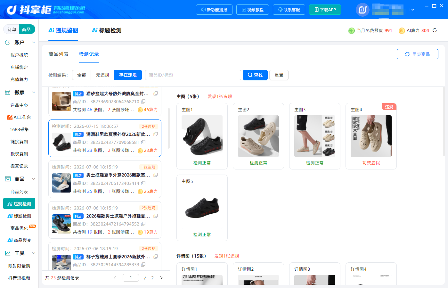Collapse the 搬家 sidebar section
The image size is (448, 288).
coord(34,93)
